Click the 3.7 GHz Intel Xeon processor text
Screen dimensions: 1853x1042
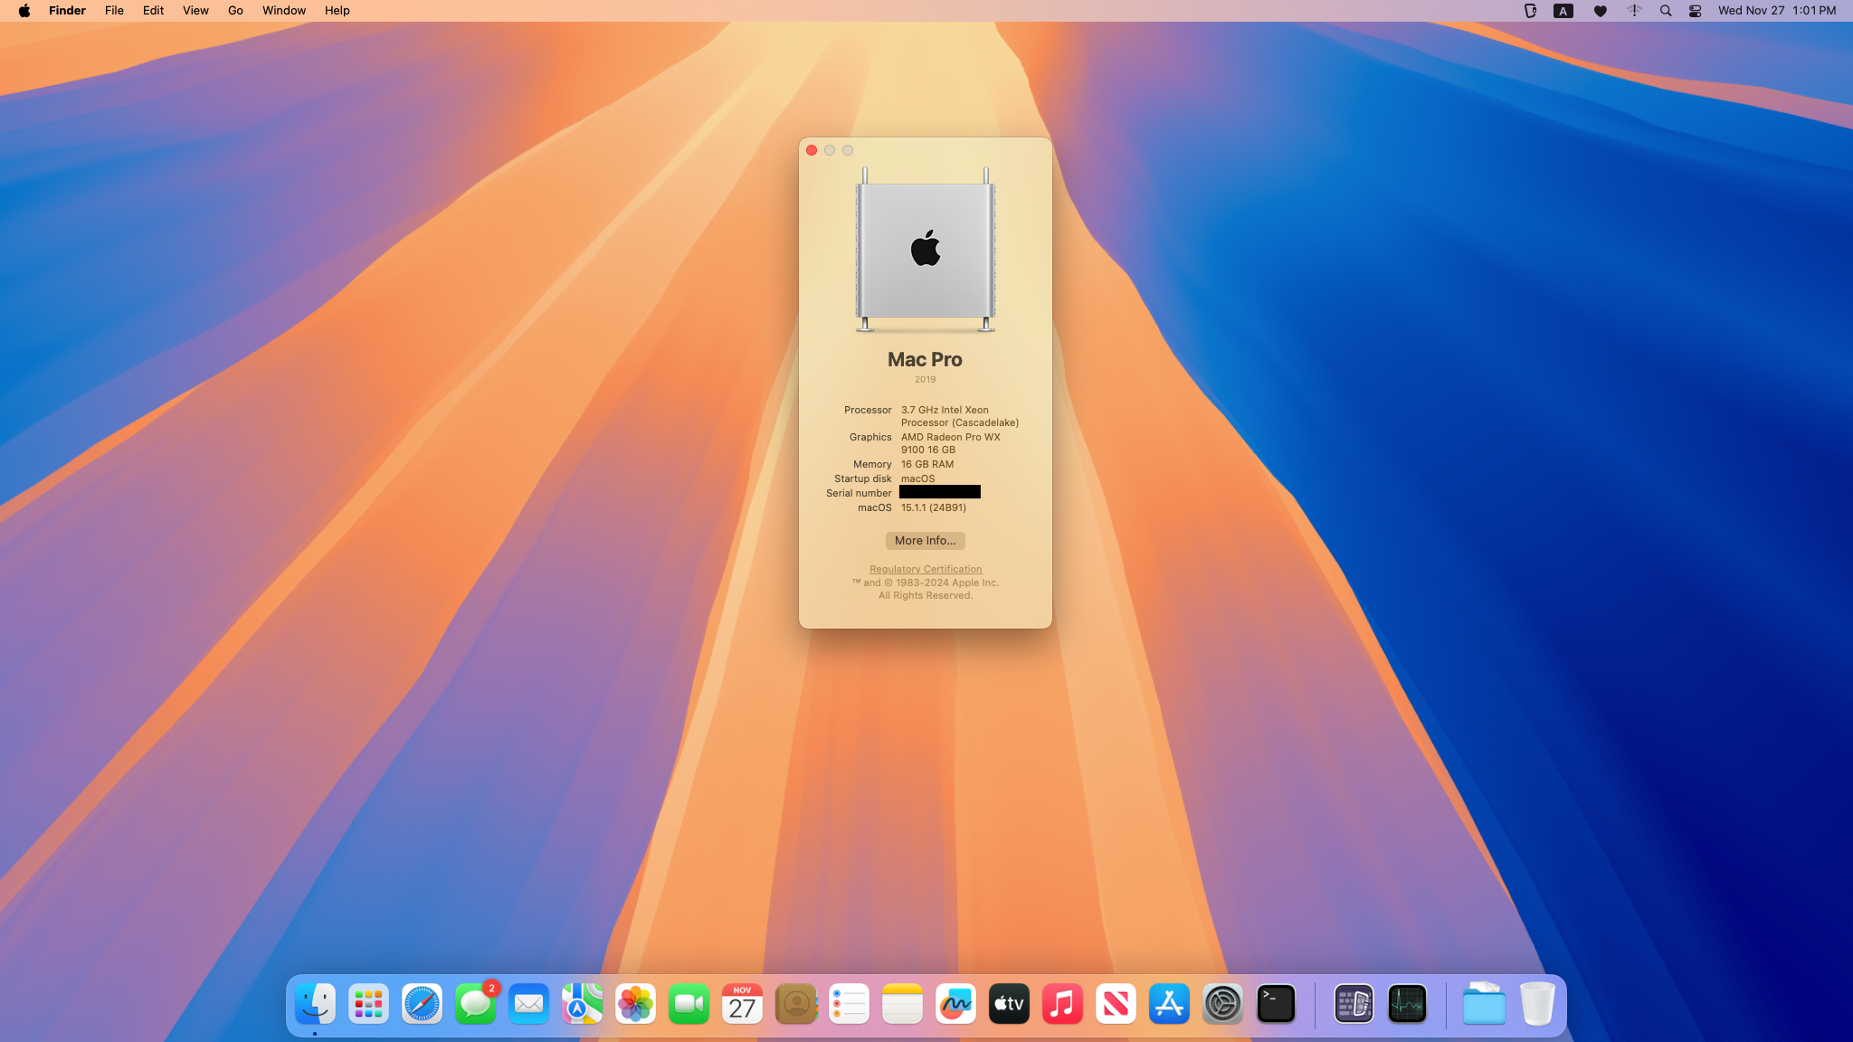click(960, 416)
